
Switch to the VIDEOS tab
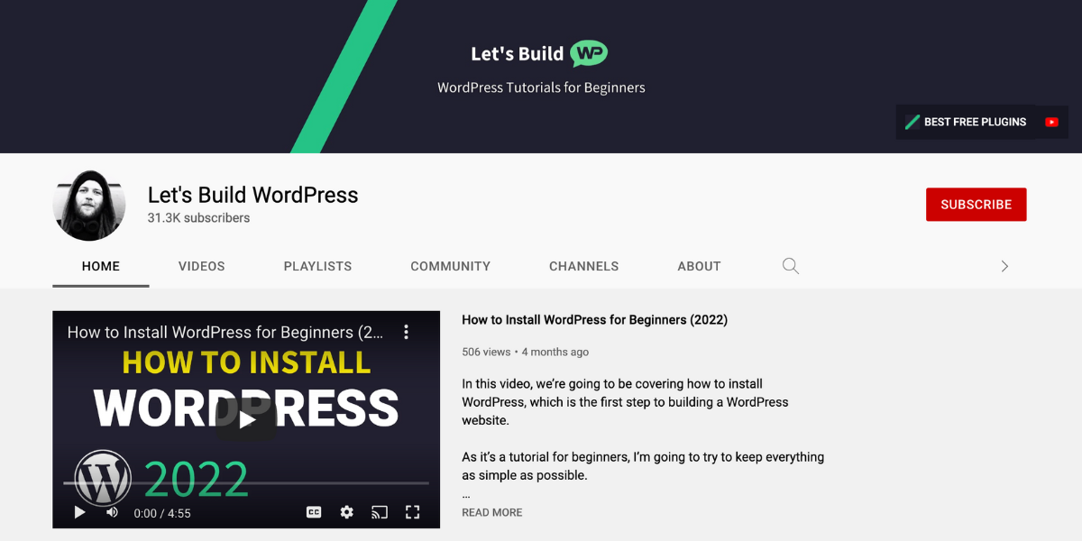click(201, 266)
